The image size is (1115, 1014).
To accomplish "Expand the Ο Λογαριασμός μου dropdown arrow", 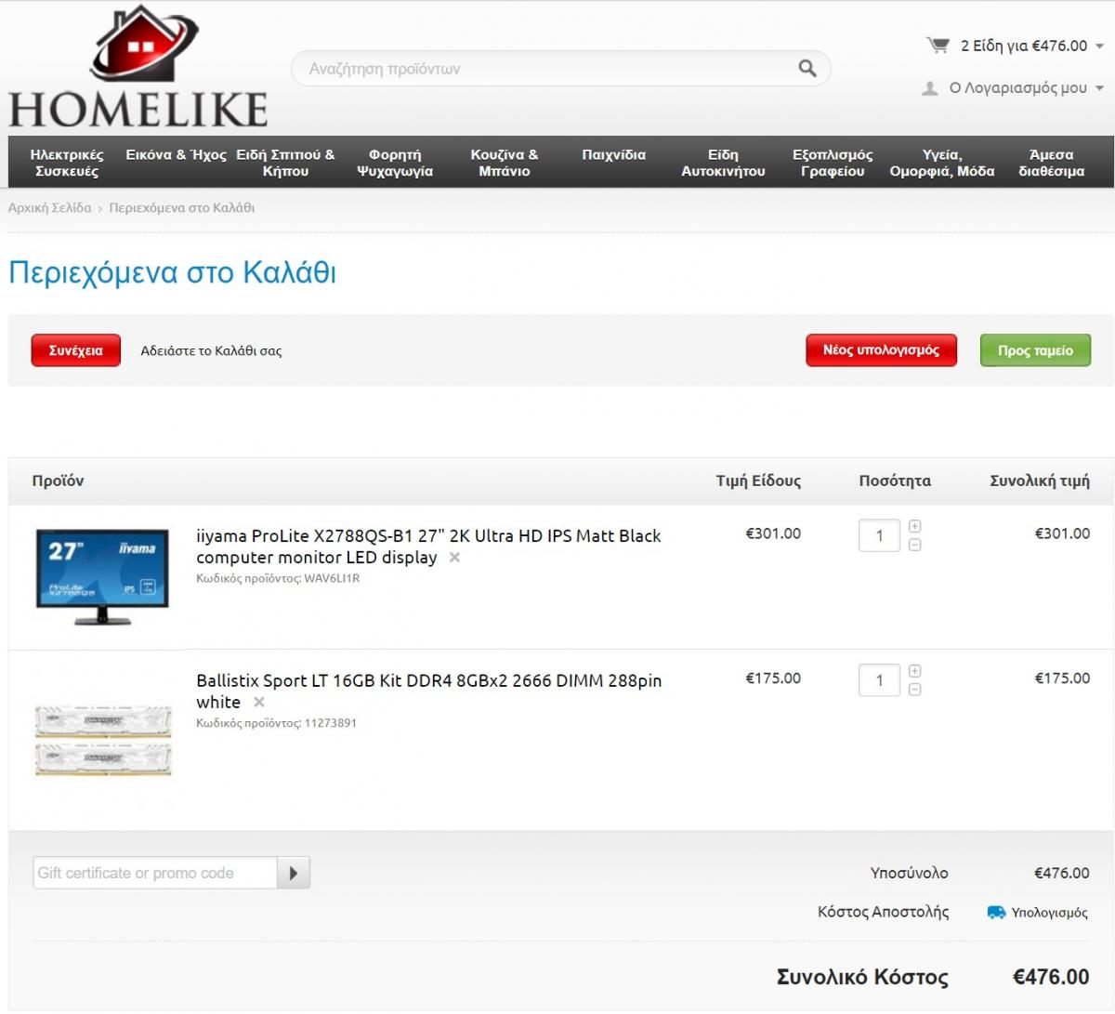I will point(1099,88).
